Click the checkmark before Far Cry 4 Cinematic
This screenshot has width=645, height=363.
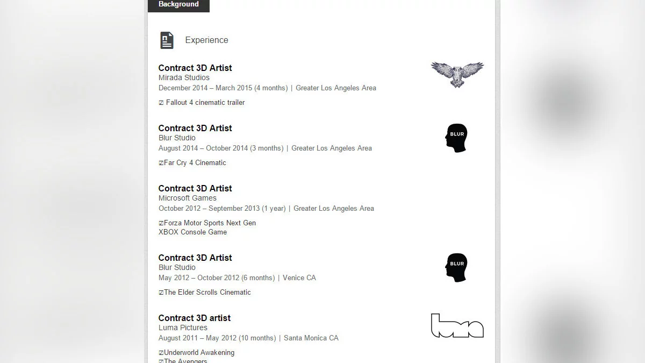coord(161,163)
